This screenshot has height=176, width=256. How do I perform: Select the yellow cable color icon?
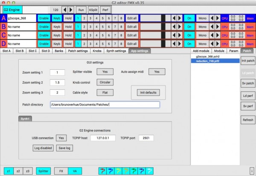118,171
